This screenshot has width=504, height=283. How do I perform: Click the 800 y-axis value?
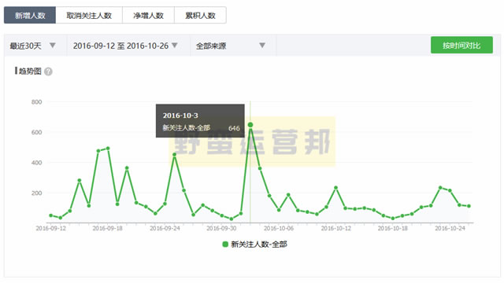point(37,102)
